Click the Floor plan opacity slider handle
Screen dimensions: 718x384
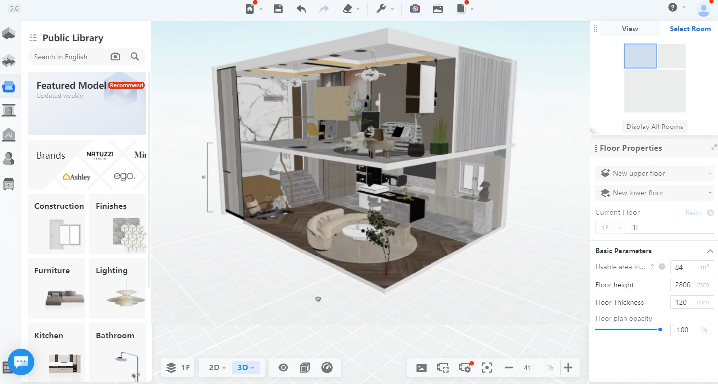point(660,329)
